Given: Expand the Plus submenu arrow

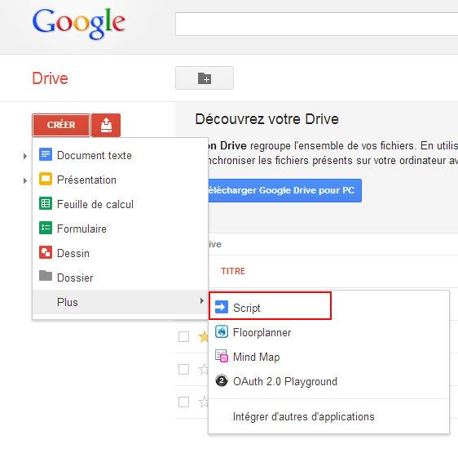Looking at the screenshot, I should click(x=201, y=301).
